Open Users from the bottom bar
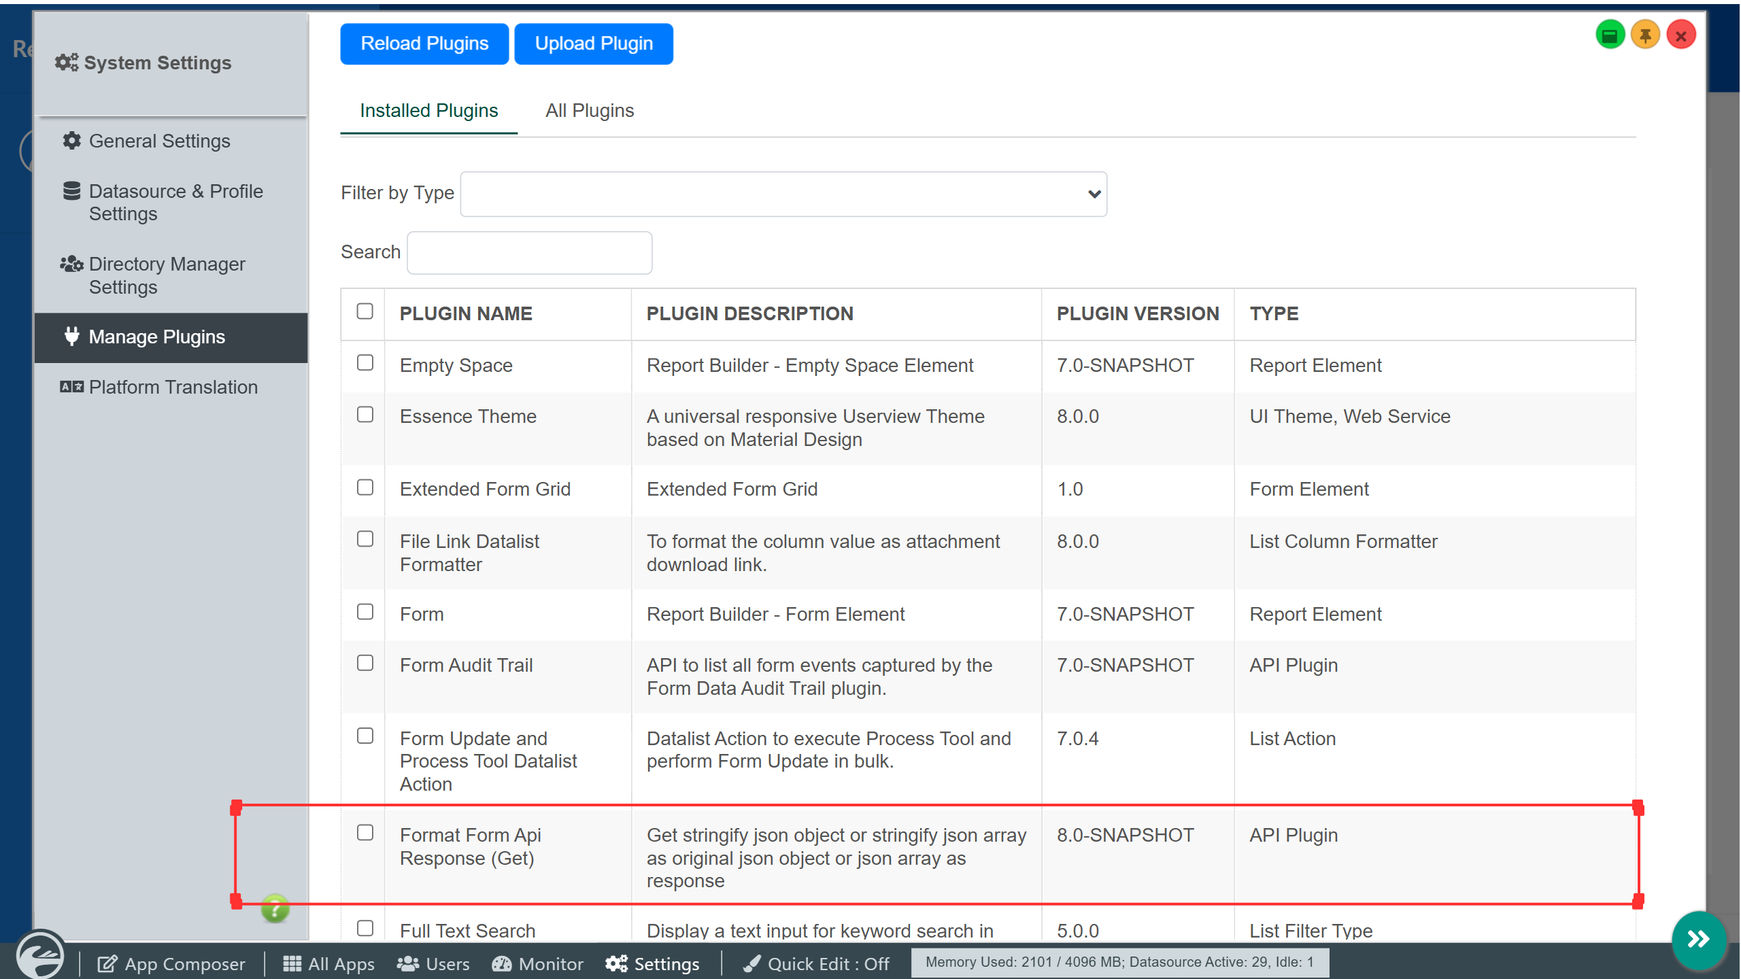Screen dimensions: 1741x979 pos(434,963)
